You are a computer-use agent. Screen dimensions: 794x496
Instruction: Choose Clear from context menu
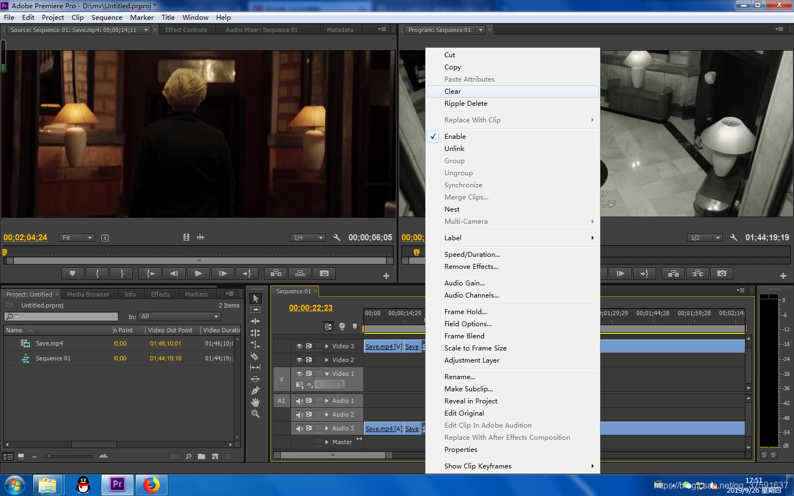coord(513,91)
